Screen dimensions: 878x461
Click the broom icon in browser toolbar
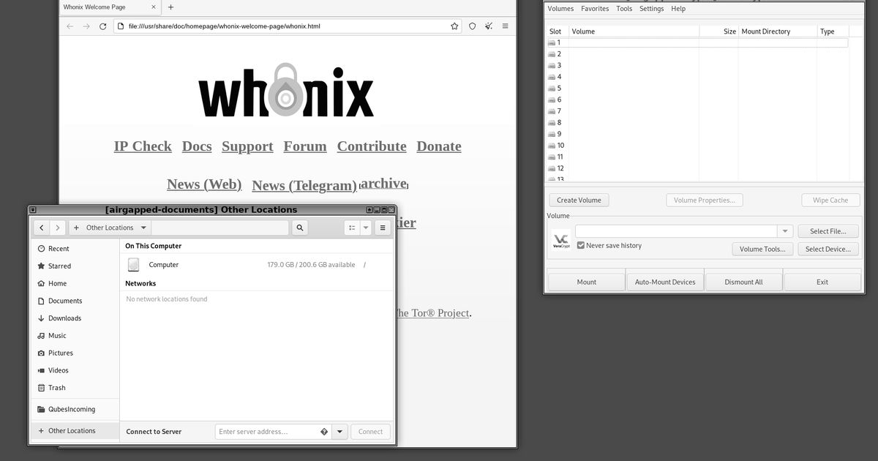tap(488, 26)
